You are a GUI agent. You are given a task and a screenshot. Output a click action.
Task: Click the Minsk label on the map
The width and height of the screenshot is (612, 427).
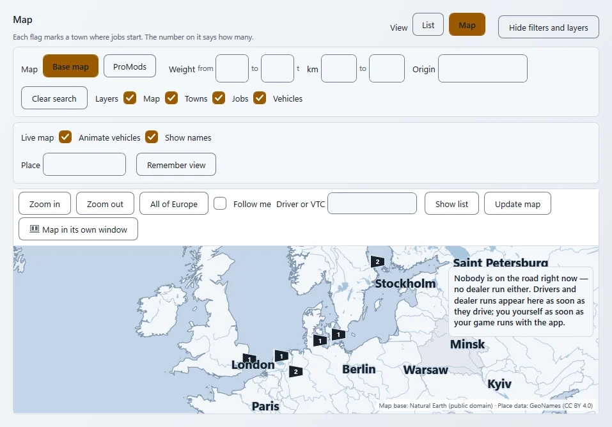coord(467,345)
